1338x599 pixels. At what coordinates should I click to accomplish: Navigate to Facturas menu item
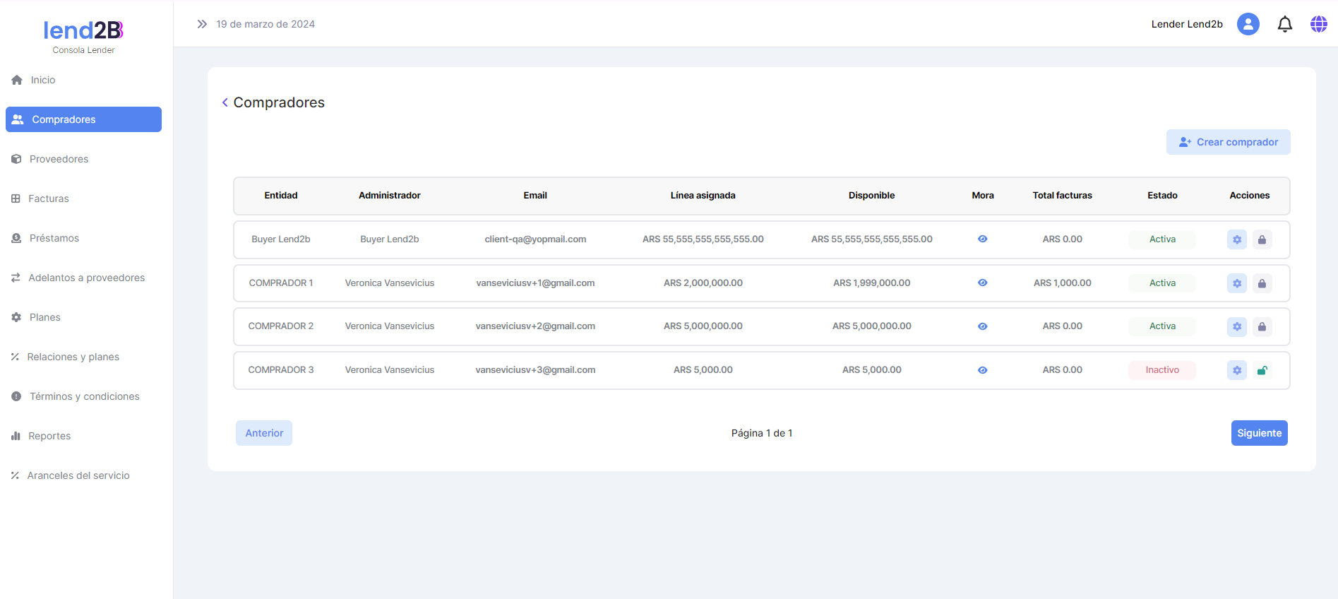tap(48, 198)
